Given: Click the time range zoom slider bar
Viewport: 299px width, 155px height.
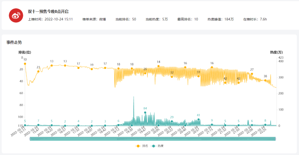Looking at the screenshot, I should (x=153, y=139).
